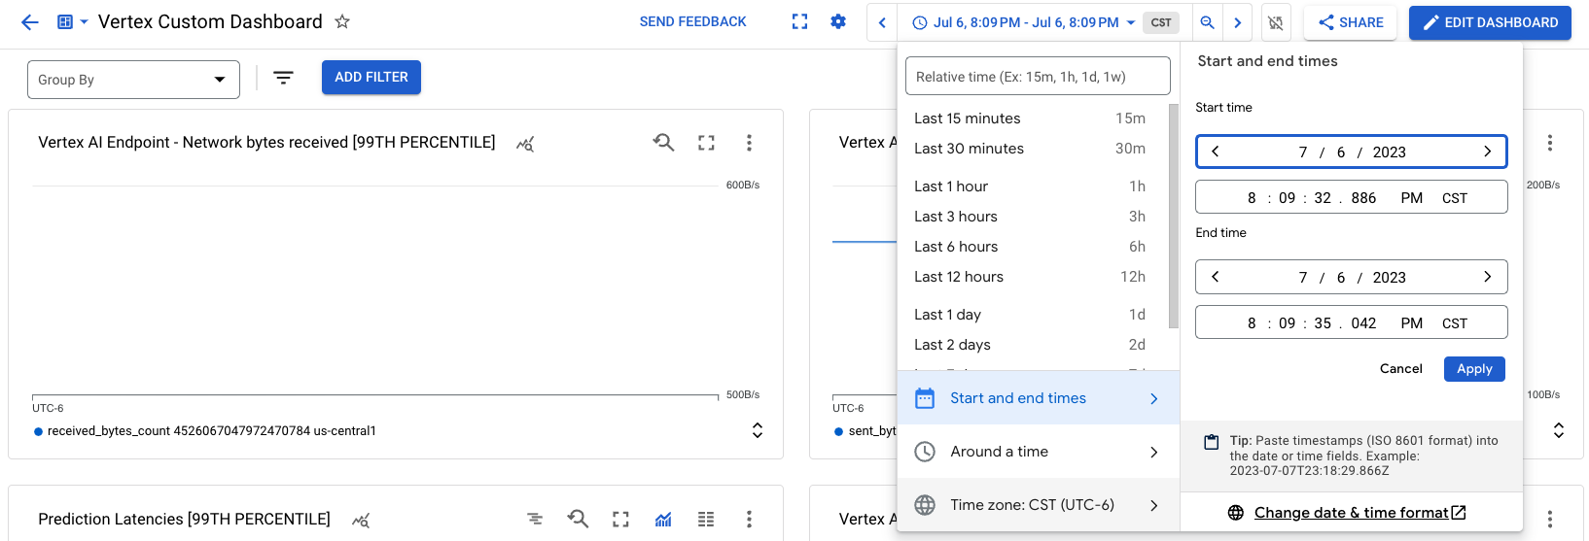The image size is (1589, 541).
Task: Open the Group By dropdown
Action: click(x=133, y=80)
